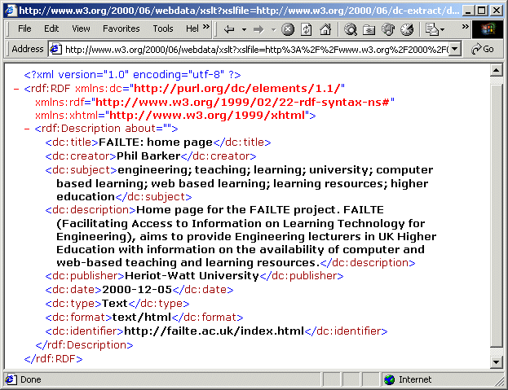508x390 pixels.
Task: Click the 'text/html' format value
Action: (142, 318)
